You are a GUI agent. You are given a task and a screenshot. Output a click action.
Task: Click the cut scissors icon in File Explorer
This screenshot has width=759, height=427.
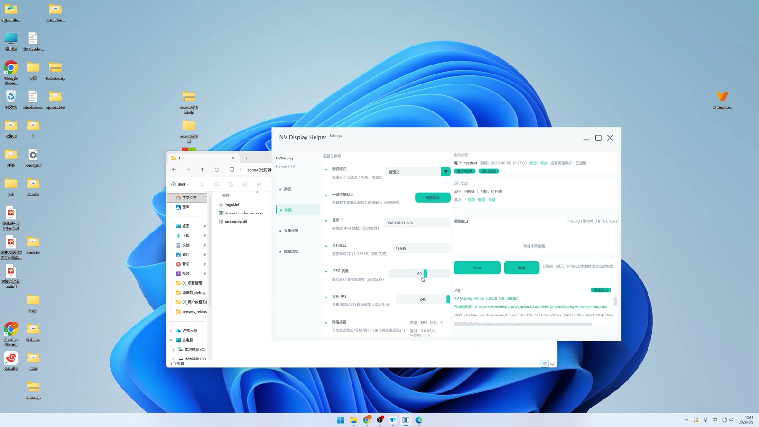(202, 185)
